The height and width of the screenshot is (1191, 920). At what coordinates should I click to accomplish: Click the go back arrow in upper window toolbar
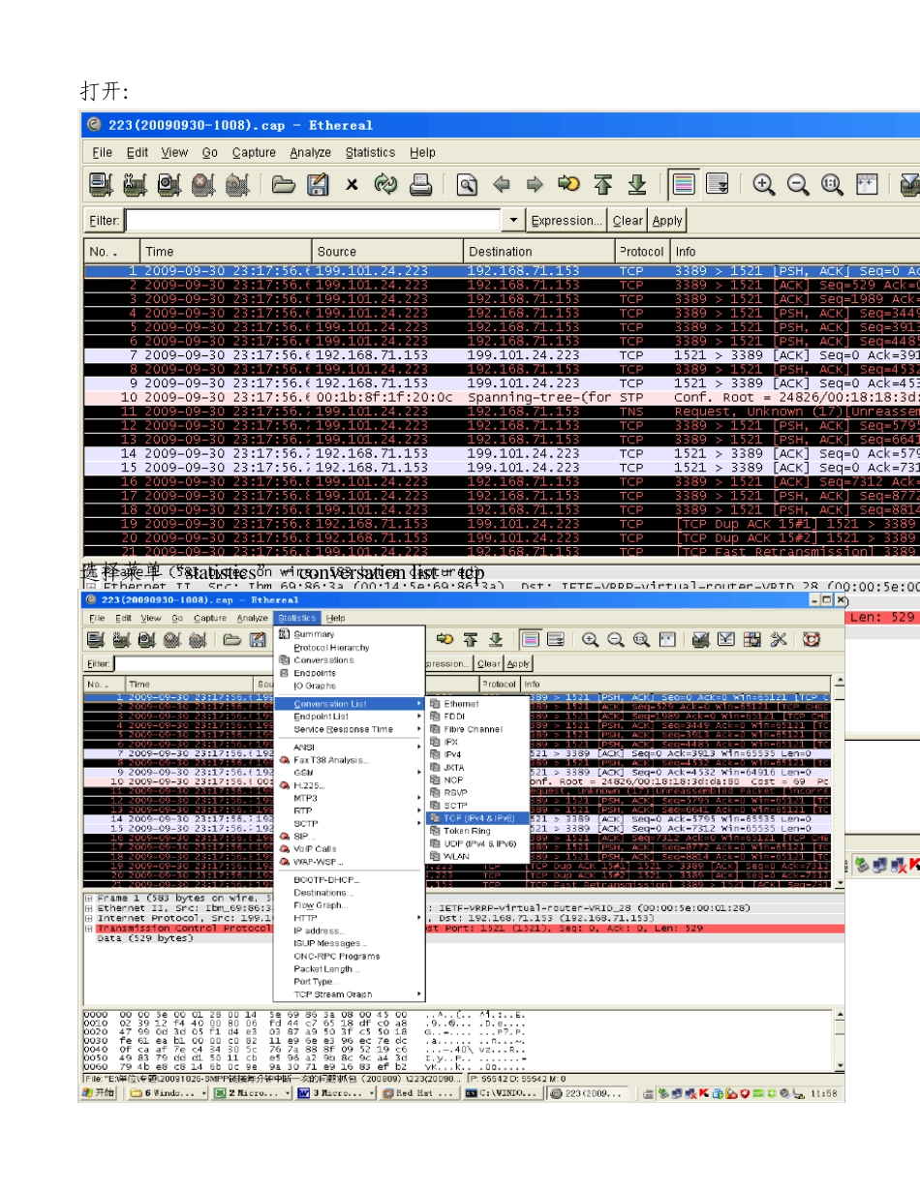[502, 185]
